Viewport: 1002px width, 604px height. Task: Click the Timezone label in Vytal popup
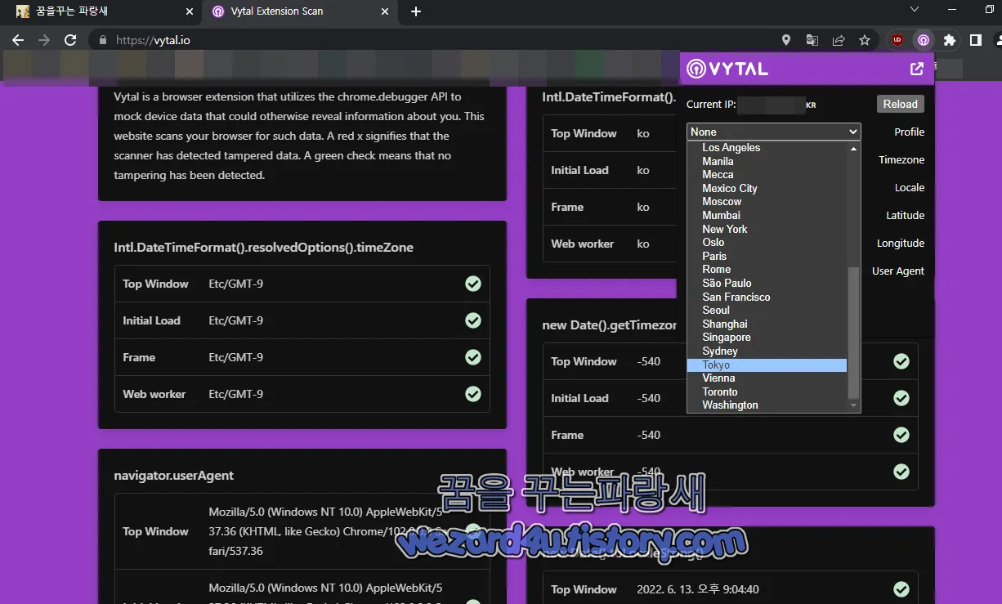point(901,159)
